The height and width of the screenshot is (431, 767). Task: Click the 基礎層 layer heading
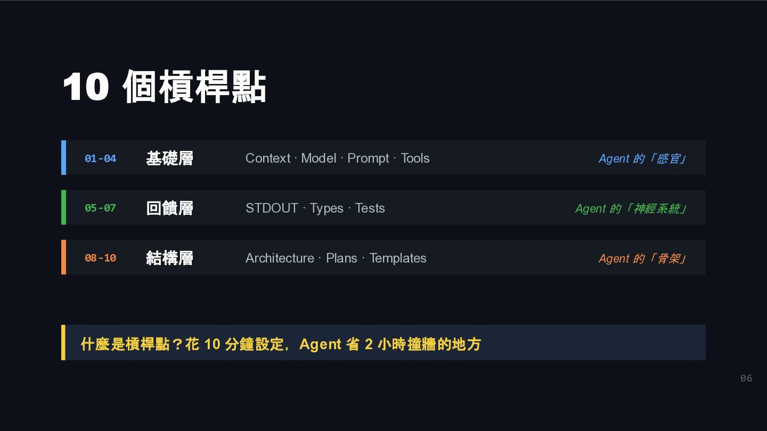pos(169,158)
